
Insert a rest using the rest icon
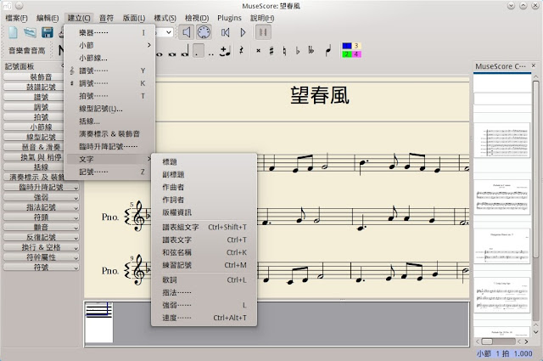click(x=241, y=51)
